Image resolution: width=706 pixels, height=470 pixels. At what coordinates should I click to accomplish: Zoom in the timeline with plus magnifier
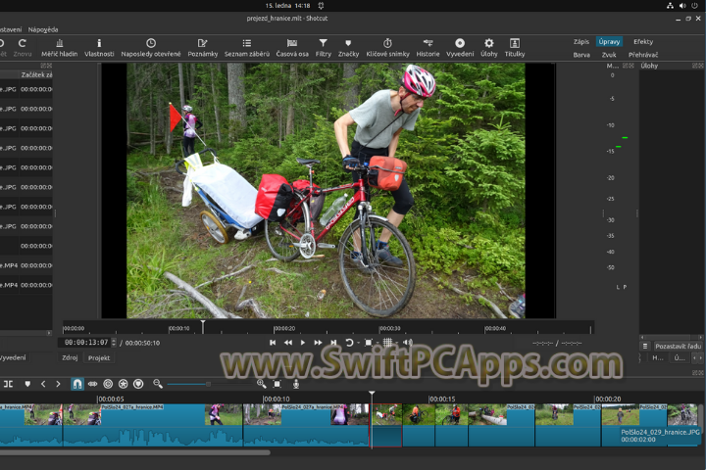point(261,384)
